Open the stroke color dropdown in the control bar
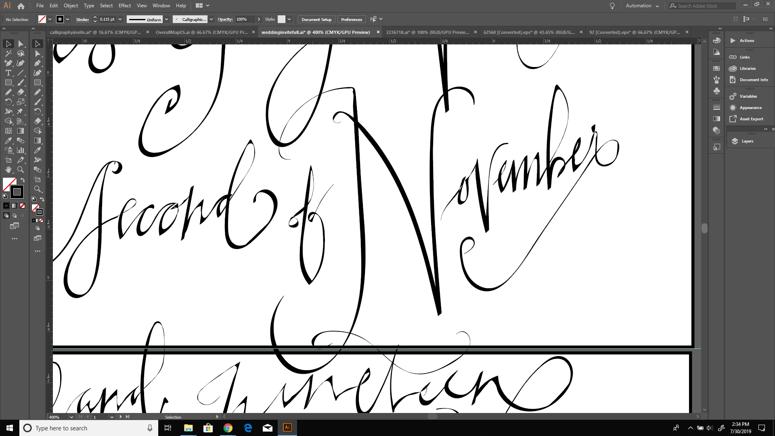The image size is (775, 436). pyautogui.click(x=67, y=19)
